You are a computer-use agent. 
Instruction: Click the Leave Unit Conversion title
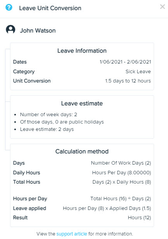[x=50, y=8]
